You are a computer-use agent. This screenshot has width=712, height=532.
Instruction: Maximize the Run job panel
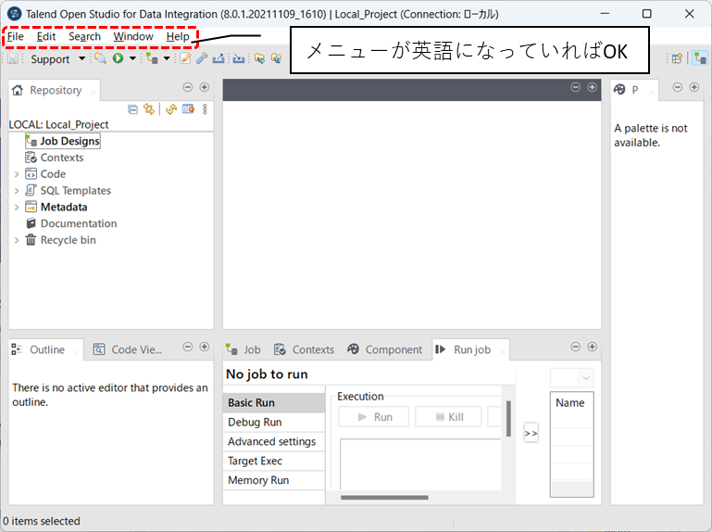[x=593, y=347]
